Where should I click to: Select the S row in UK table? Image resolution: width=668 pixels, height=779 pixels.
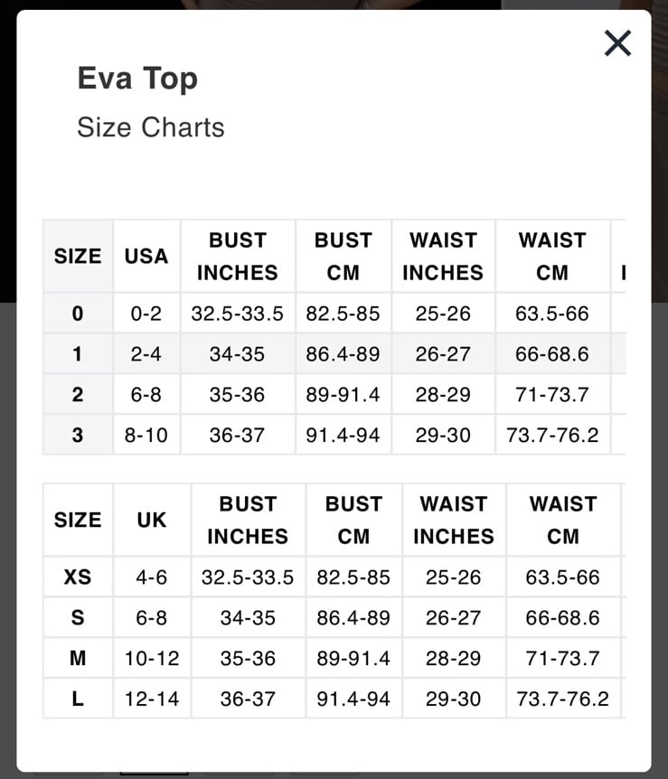point(334,617)
